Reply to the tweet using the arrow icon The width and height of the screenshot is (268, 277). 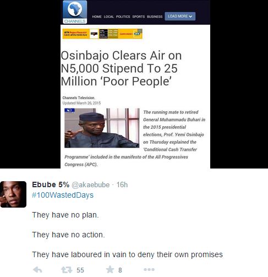[37, 270]
